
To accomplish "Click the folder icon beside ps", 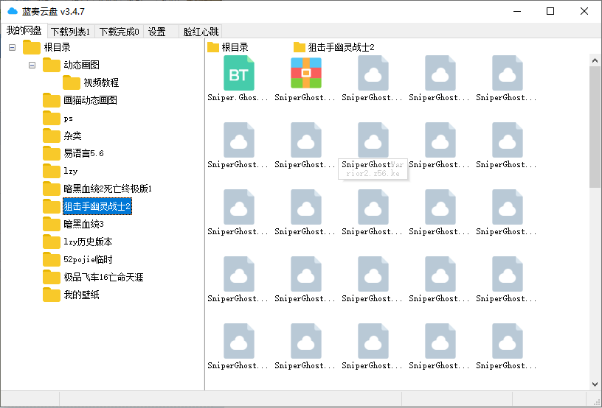I will pos(52,118).
